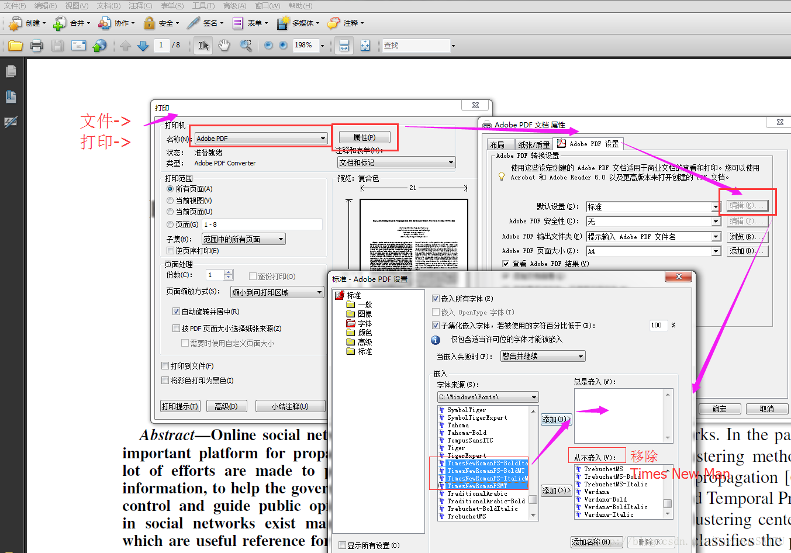Select the 当前视图 radio button
791x553 pixels.
pyautogui.click(x=170, y=201)
